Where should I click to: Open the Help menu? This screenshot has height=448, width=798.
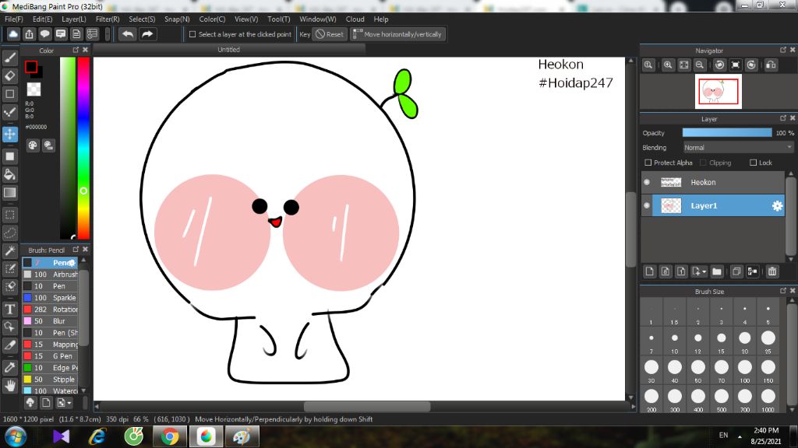pyautogui.click(x=381, y=19)
